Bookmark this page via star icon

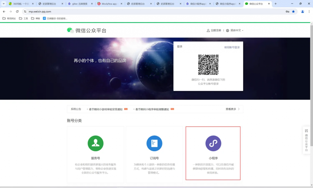click(x=293, y=11)
